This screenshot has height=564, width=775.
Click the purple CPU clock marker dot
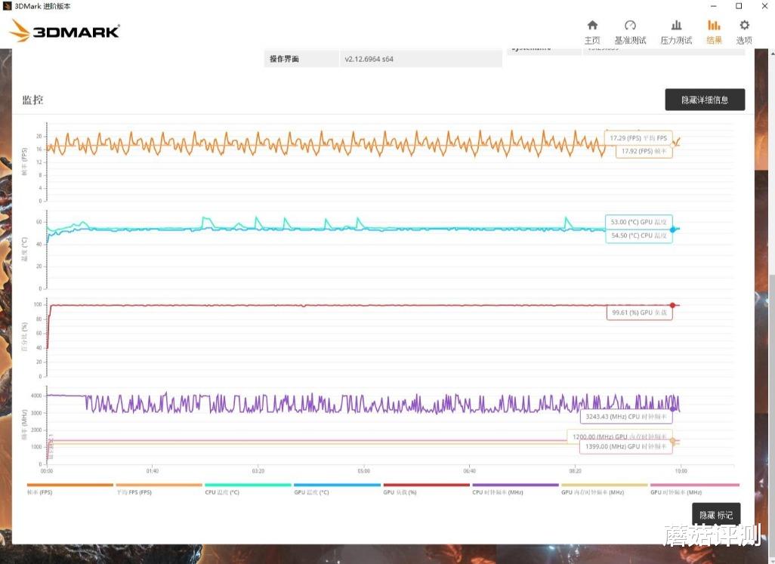coord(673,409)
